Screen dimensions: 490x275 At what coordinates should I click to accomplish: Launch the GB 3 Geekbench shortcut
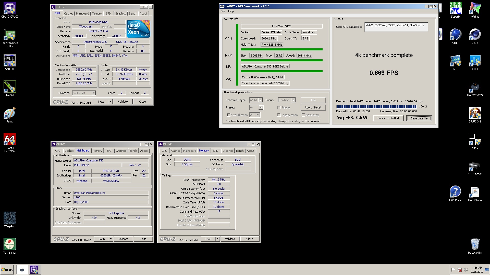pyautogui.click(x=456, y=62)
